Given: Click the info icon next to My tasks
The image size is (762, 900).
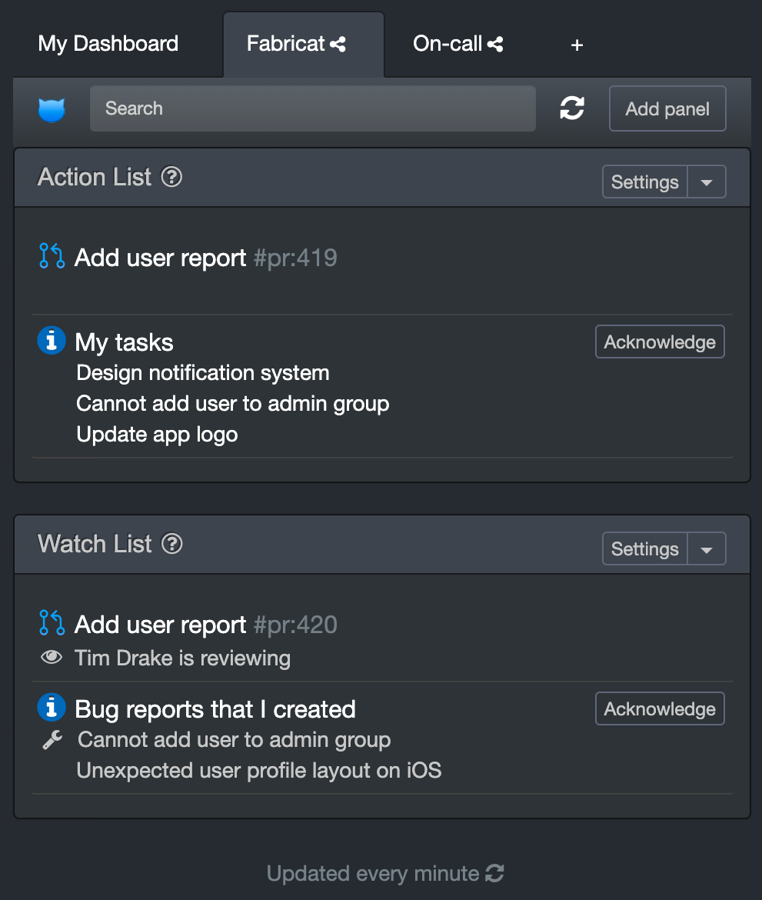Looking at the screenshot, I should pyautogui.click(x=52, y=340).
